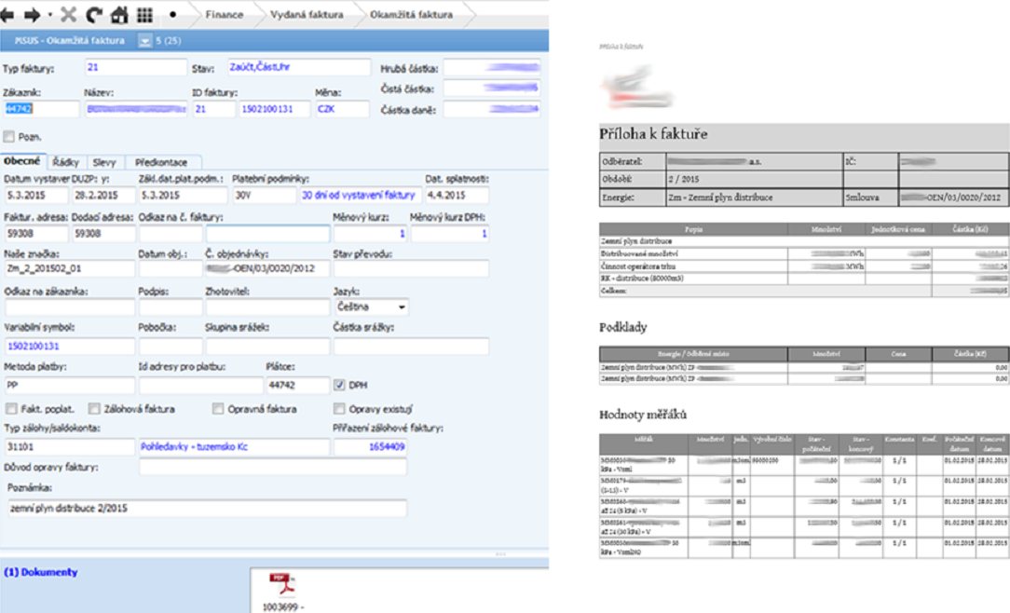Select Okamžitá faktura breadcrumb item

411,14
